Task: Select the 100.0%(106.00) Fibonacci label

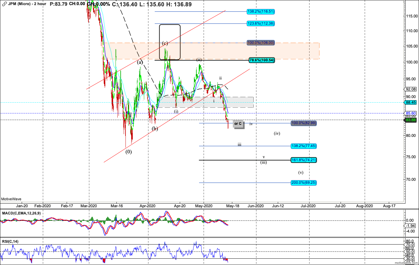Action: (261, 43)
